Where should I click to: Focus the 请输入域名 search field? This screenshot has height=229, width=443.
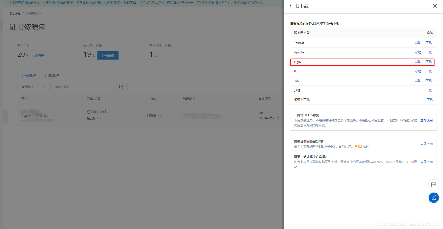(x=83, y=87)
